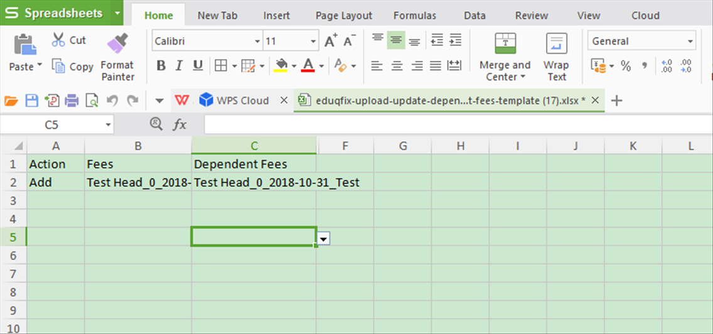Click the currency format icon
Screen dimensions: 713x334
coord(599,67)
